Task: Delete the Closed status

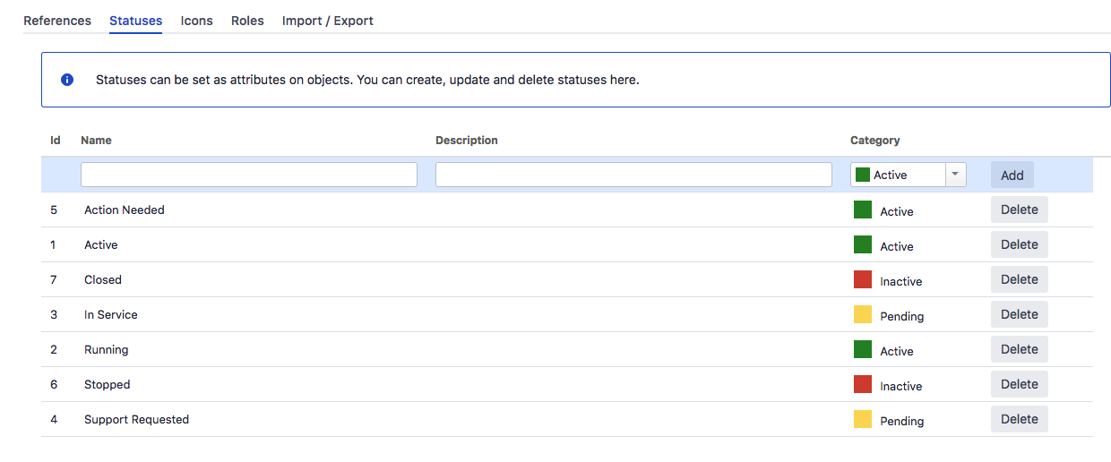Action: coord(1020,279)
